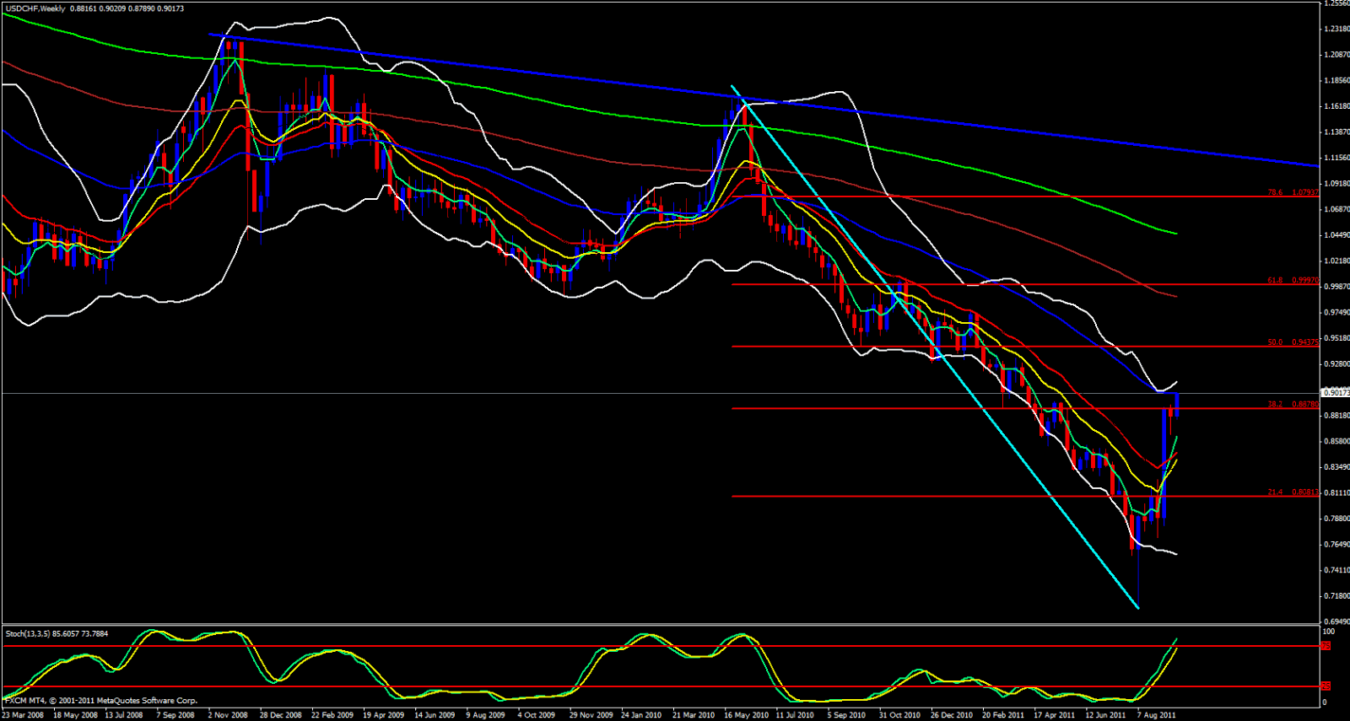Click the stochastic 25 level marker
This screenshot has width=1350, height=721.
tap(1326, 686)
